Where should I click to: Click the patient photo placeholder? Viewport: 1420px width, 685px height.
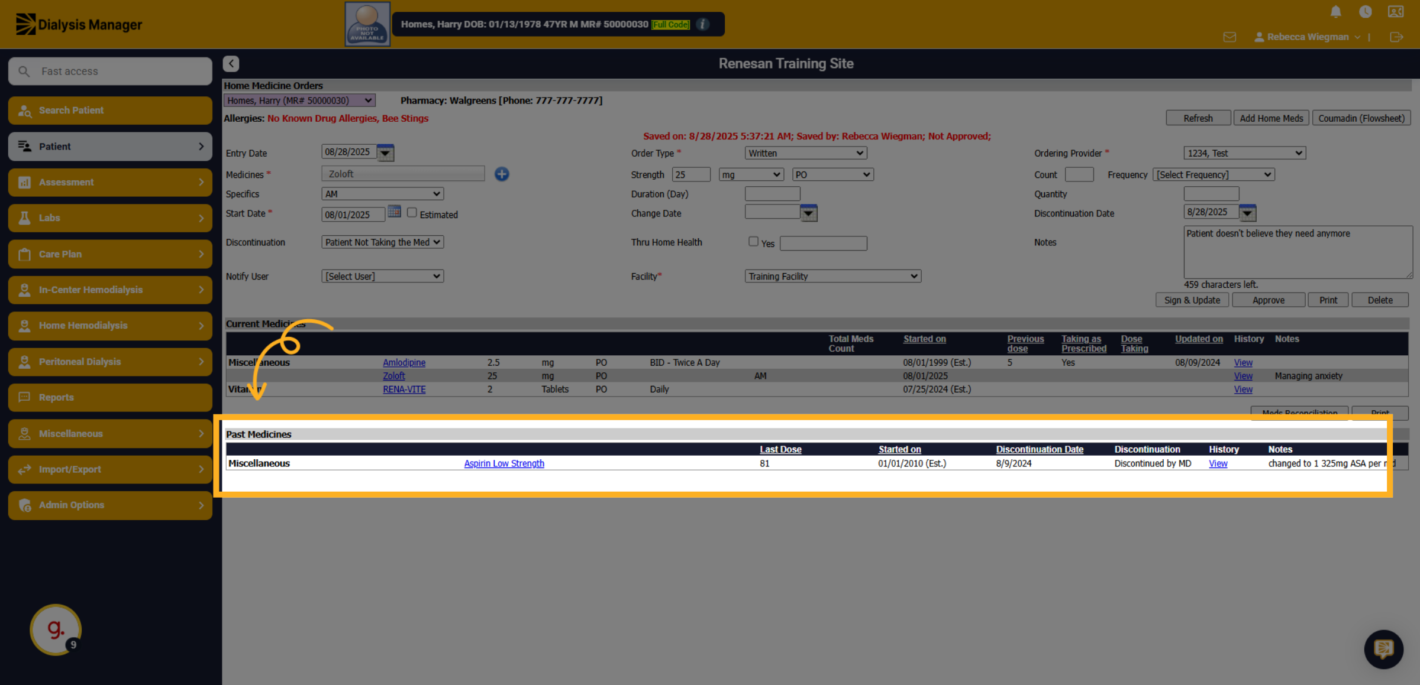point(367,24)
